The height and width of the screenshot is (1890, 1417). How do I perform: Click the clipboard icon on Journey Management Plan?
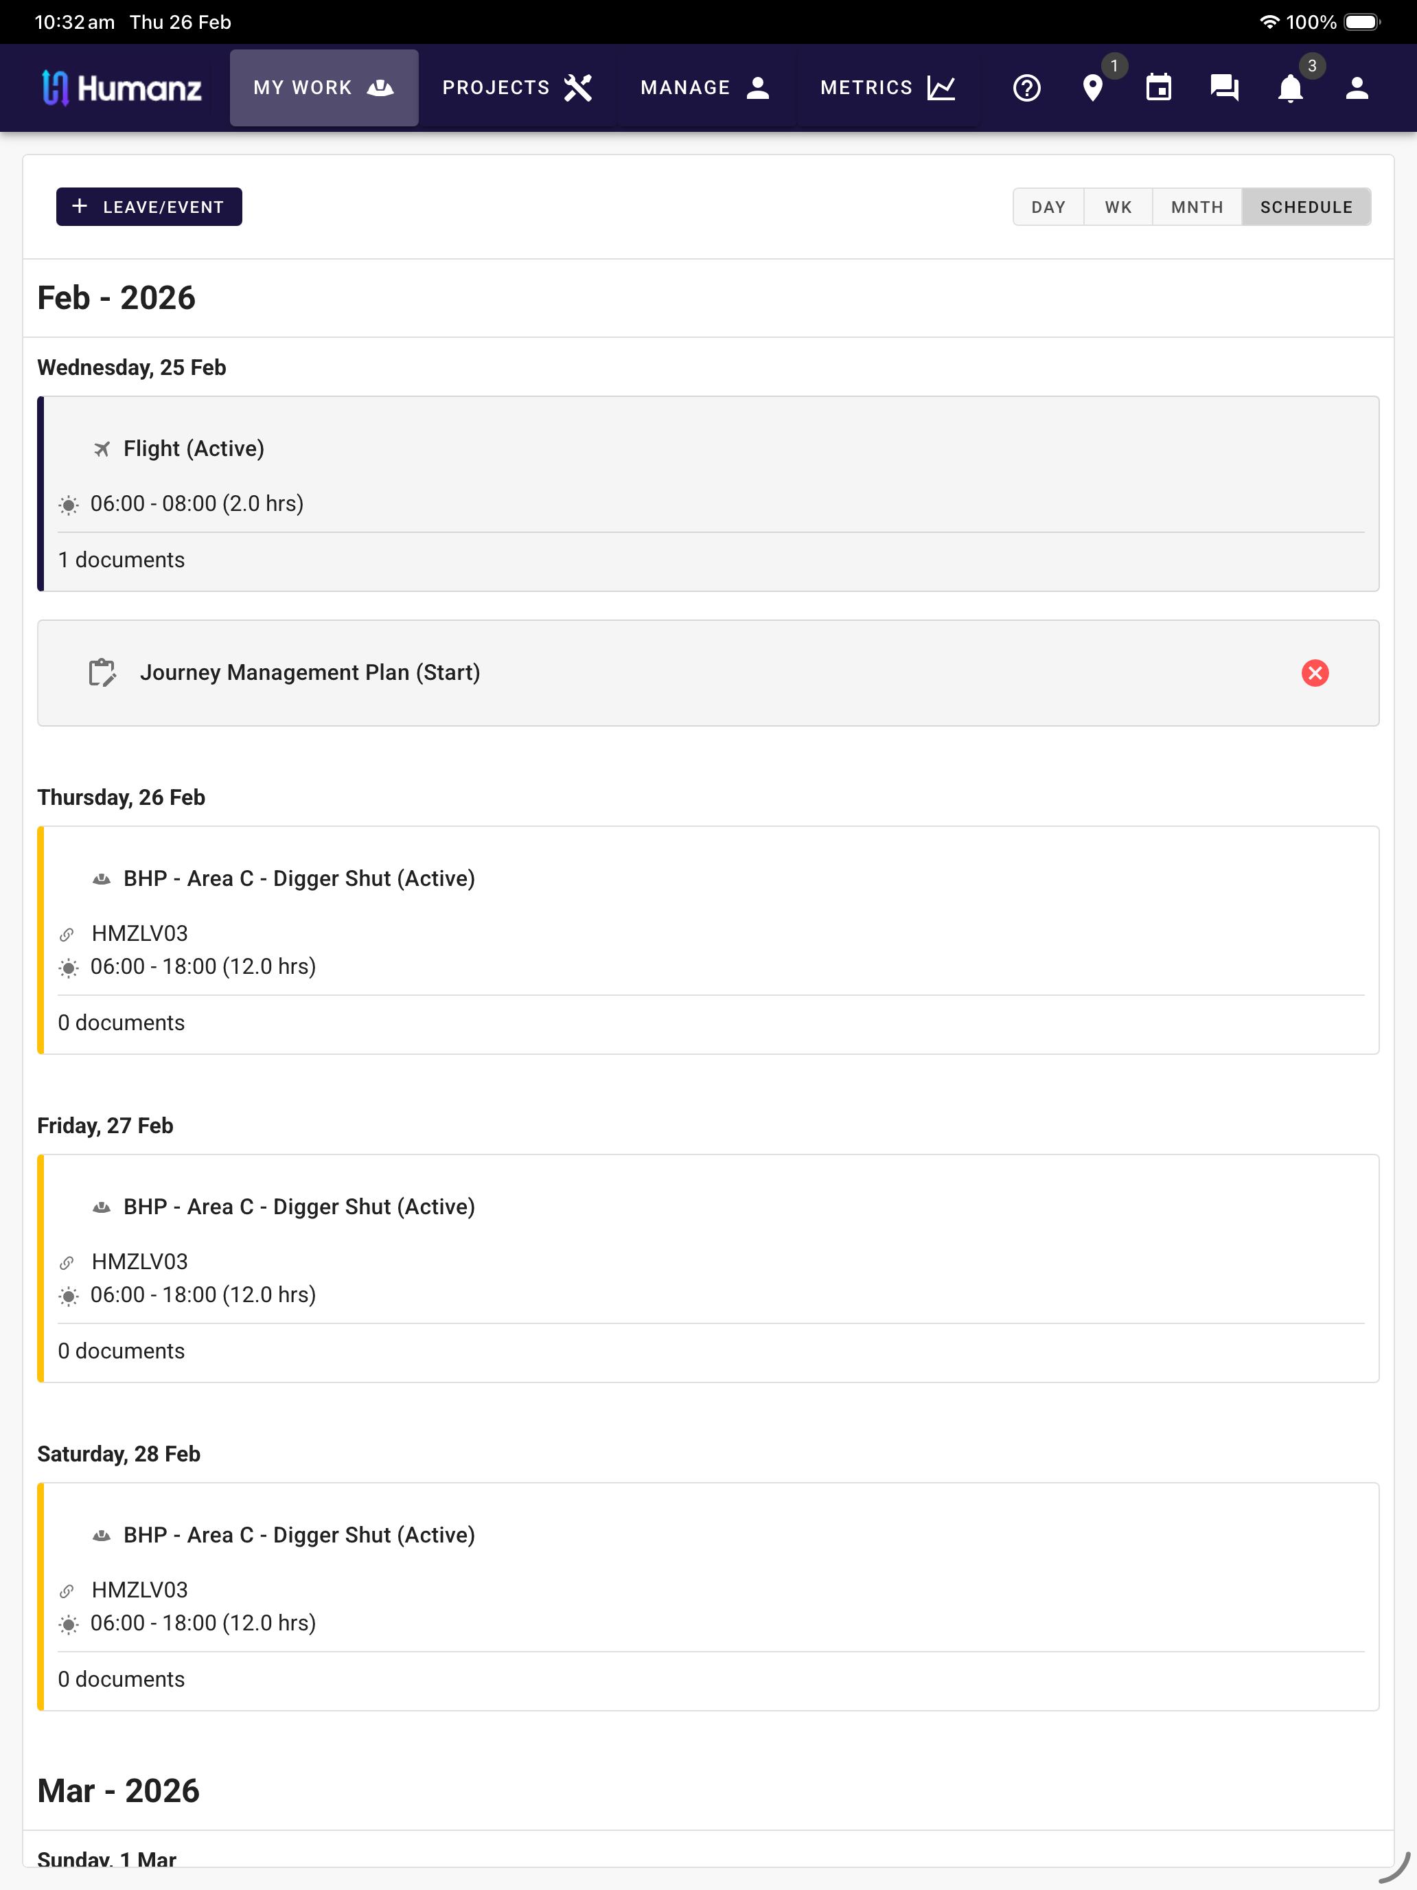coord(102,673)
